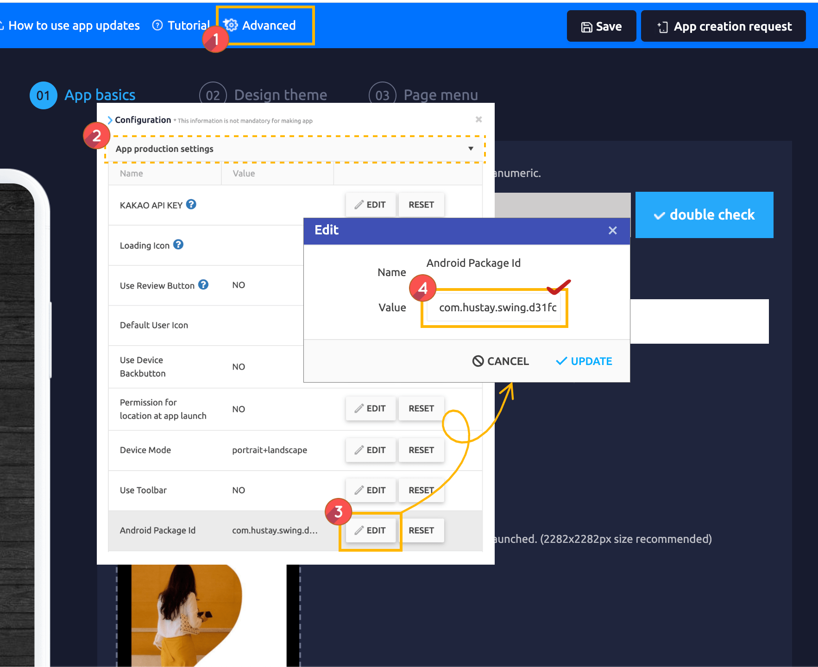This screenshot has height=667, width=818.
Task: Cancel the Edit dialog
Action: click(500, 361)
